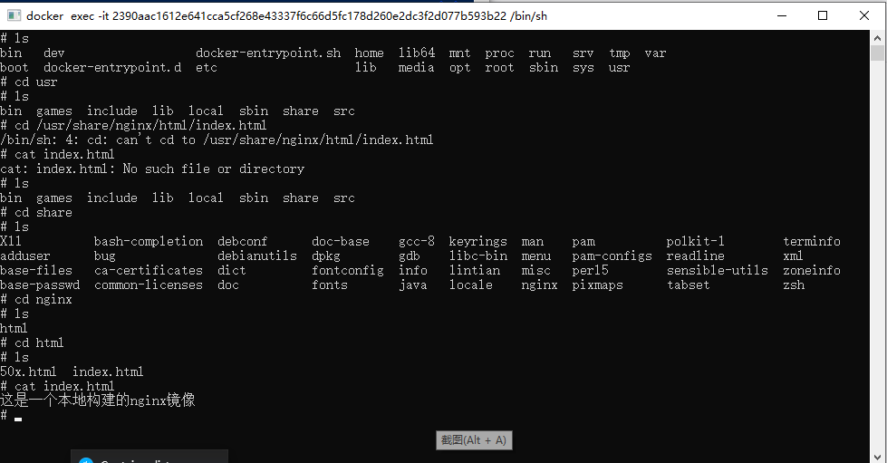
Task: Click the 'perl5' directory entry
Action: tap(590, 271)
